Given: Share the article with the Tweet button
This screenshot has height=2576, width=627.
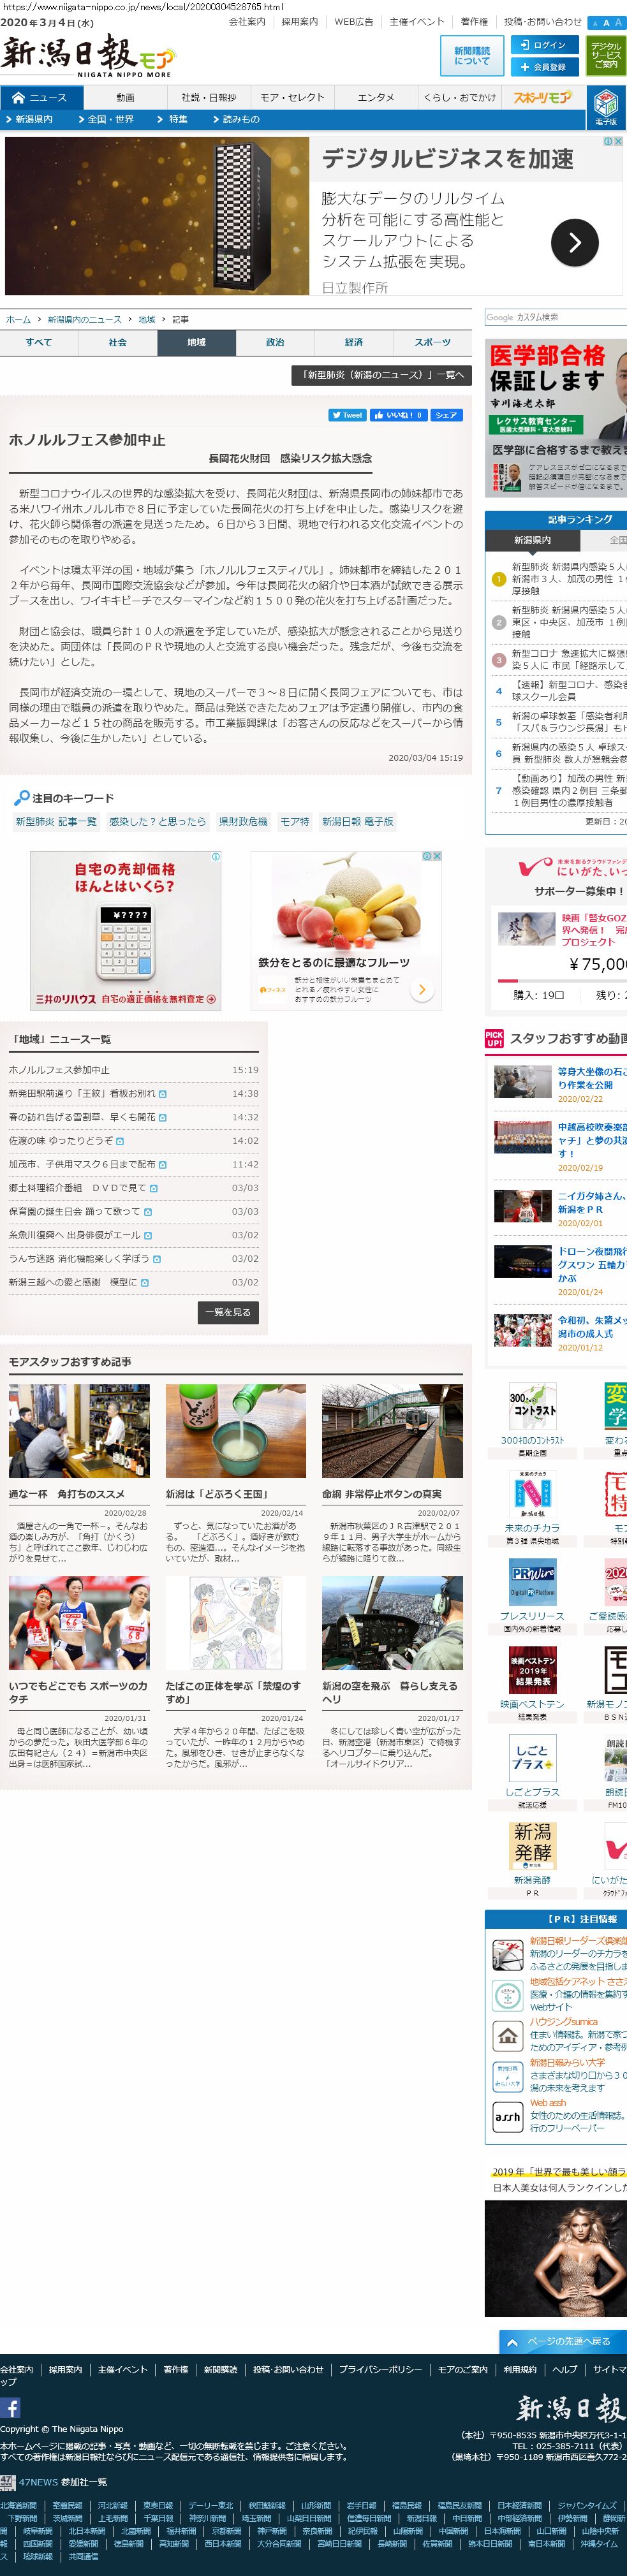Looking at the screenshot, I should [x=347, y=415].
